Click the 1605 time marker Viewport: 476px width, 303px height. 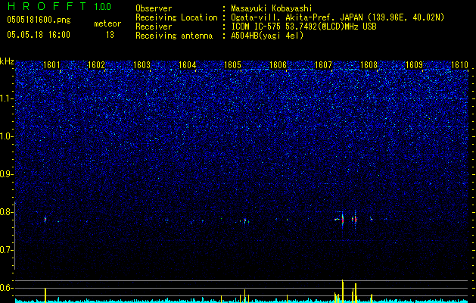tap(233, 65)
